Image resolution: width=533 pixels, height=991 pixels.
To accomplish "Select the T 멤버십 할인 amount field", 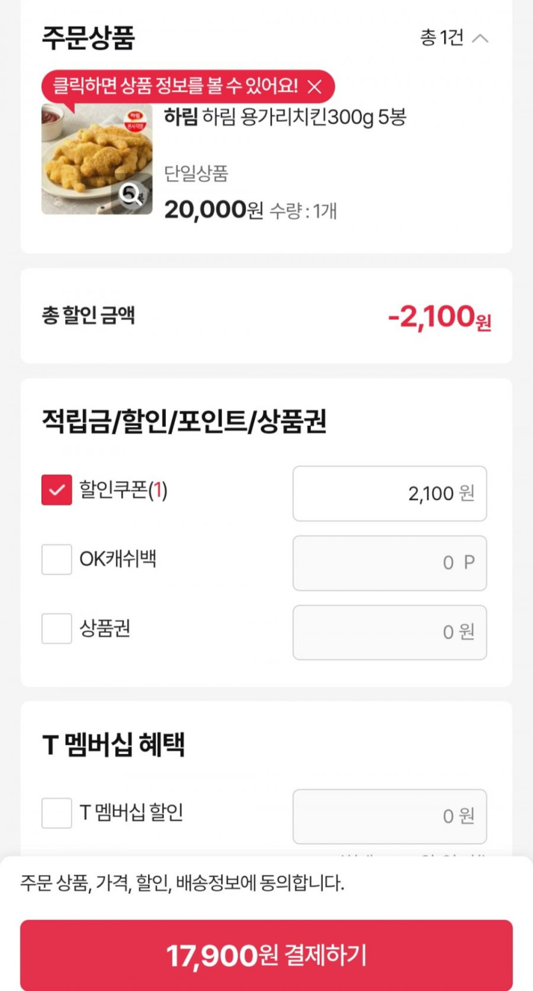I will [389, 817].
